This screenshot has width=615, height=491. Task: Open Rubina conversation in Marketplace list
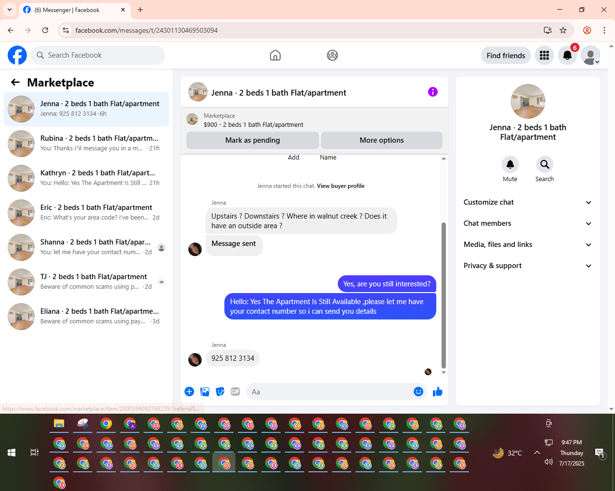(x=86, y=144)
